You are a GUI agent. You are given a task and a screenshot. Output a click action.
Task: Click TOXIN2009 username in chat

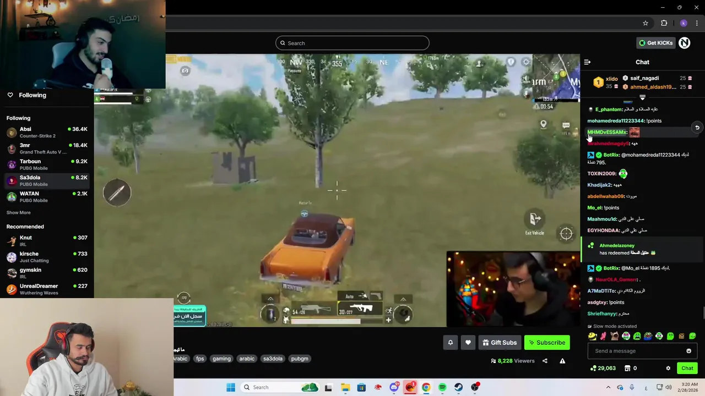601,174
